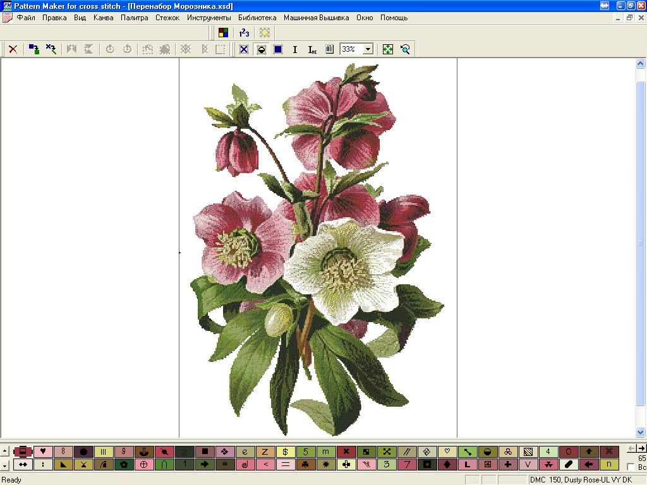
Task: Tick the checkbox right of the palette
Action: pyautogui.click(x=630, y=467)
